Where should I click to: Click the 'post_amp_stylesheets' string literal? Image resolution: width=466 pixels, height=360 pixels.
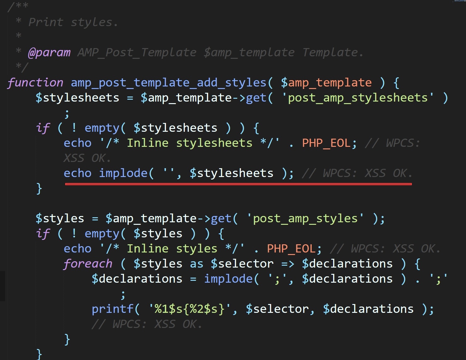click(x=357, y=98)
